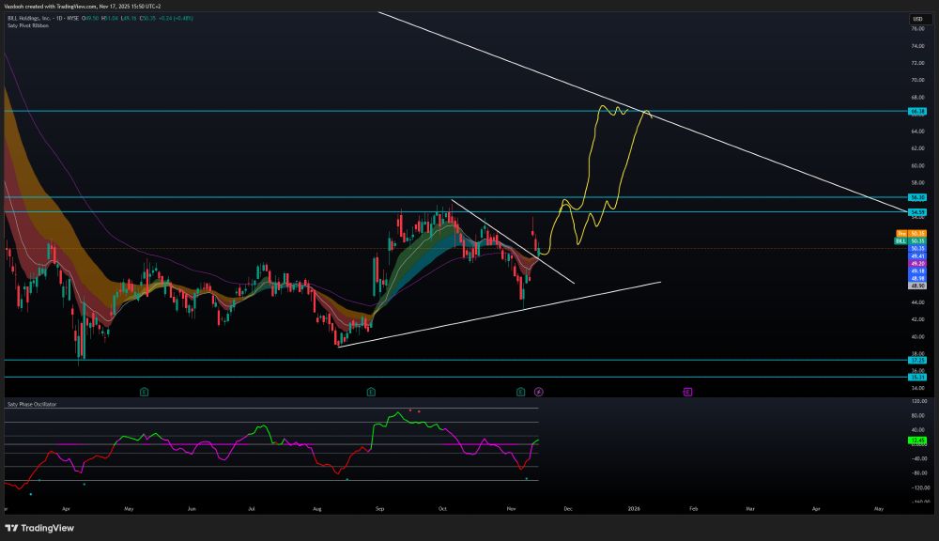Click the 37.25 price level label
Image resolution: width=939 pixels, height=541 pixels.
point(917,360)
